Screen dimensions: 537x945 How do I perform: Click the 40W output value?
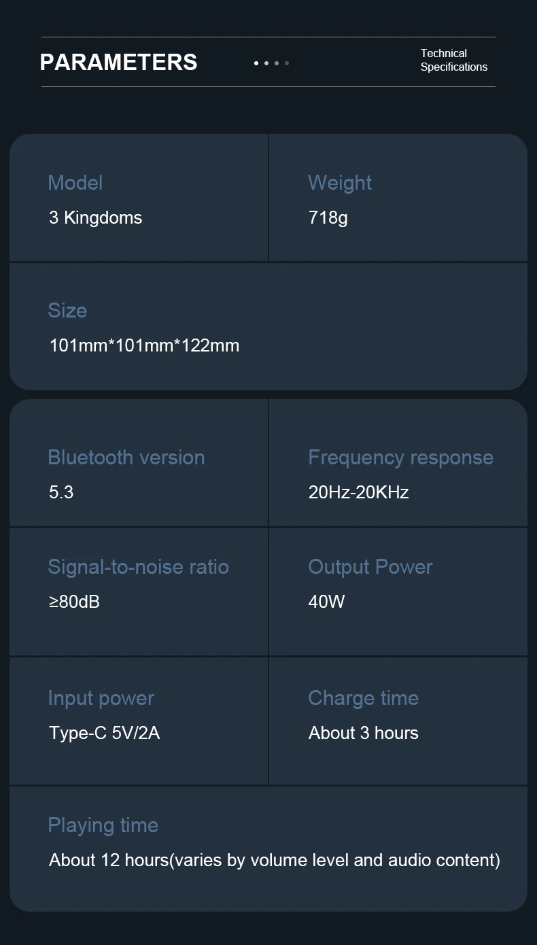coord(327,602)
